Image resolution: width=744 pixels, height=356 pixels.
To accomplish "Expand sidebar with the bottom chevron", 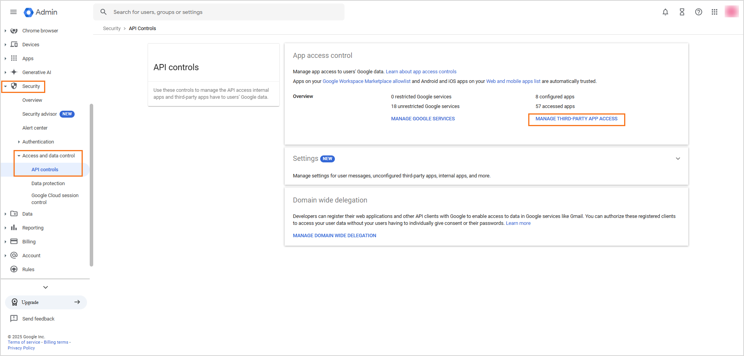I will 46,287.
